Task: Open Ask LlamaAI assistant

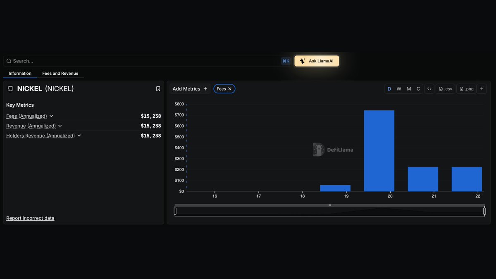Action: coord(317,61)
